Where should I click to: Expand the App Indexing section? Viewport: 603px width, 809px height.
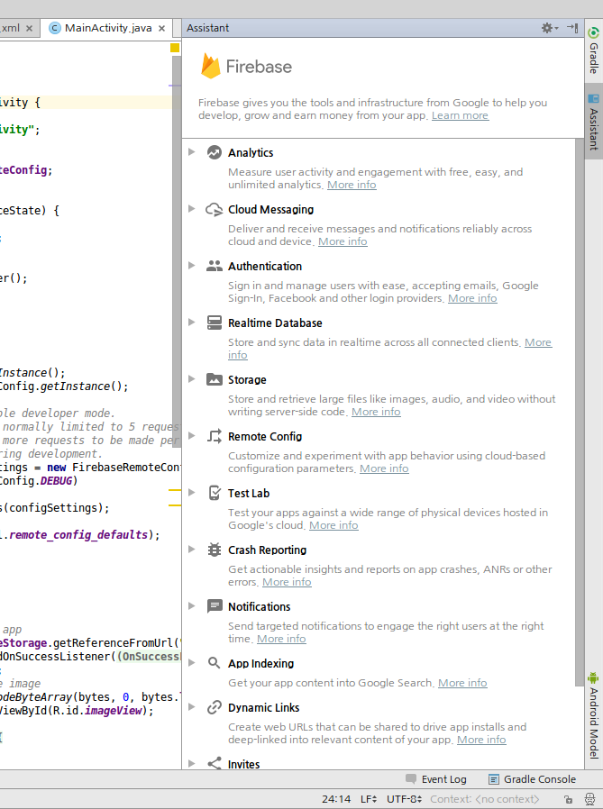click(191, 662)
